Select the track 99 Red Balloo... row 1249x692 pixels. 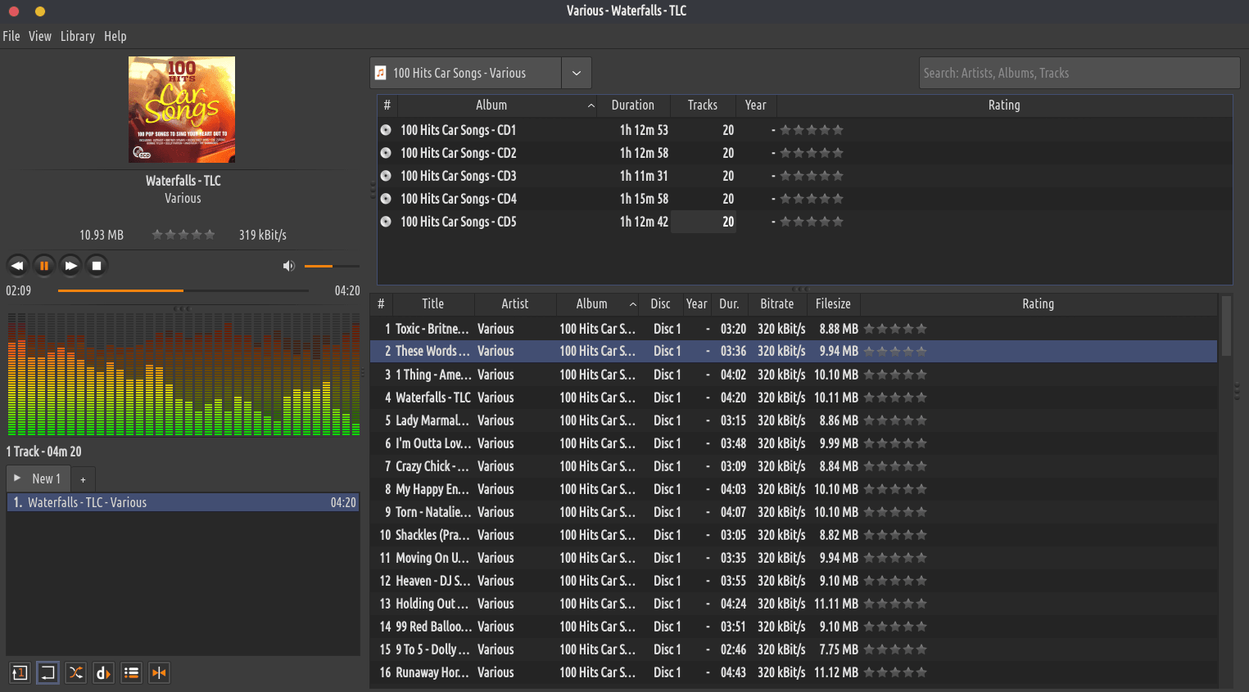click(793, 627)
